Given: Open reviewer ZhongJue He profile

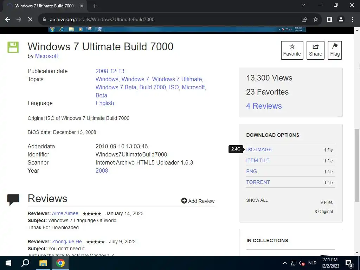Looking at the screenshot, I should 67,242.
